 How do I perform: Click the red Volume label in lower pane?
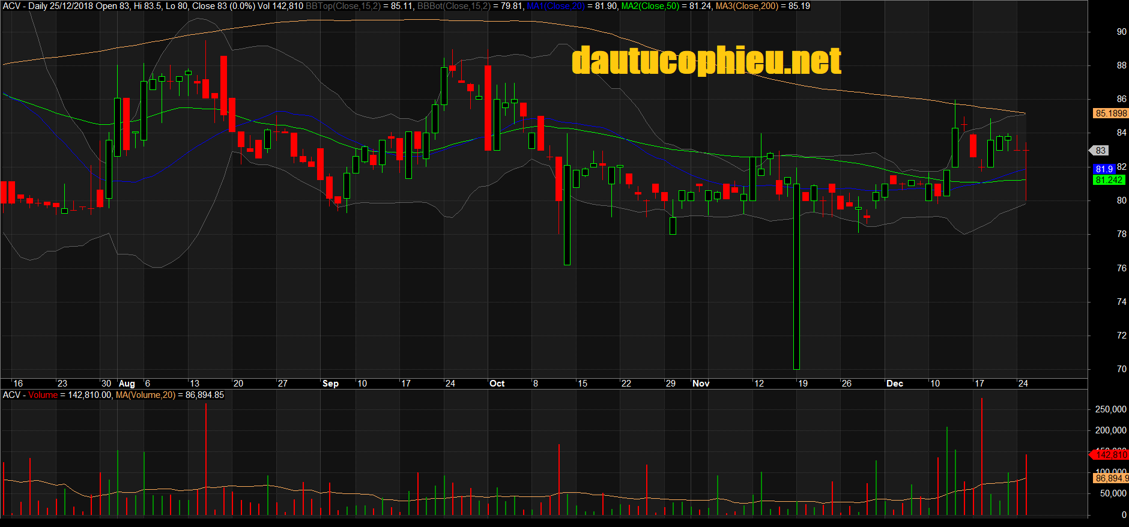[43, 395]
